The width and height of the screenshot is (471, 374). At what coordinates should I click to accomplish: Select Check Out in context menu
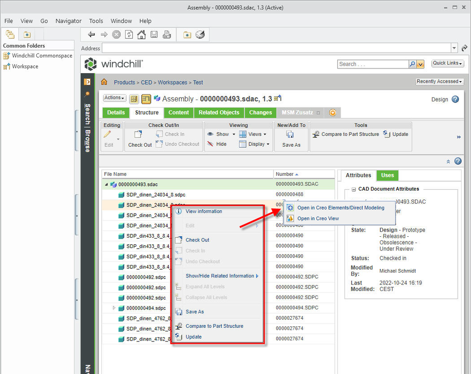pyautogui.click(x=197, y=240)
